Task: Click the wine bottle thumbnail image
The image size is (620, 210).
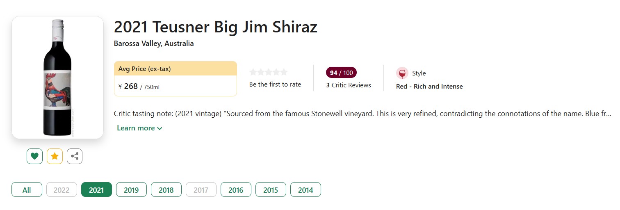Action: click(x=57, y=77)
